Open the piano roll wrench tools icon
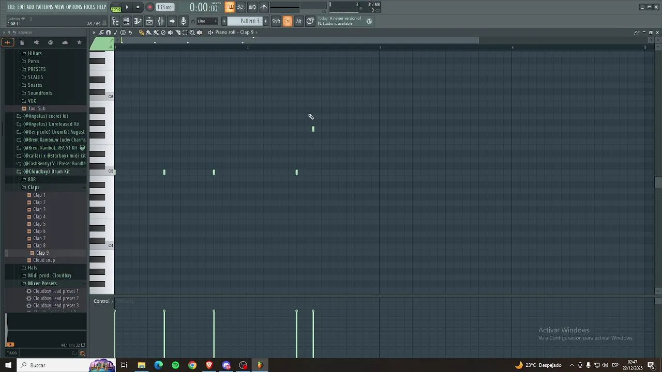This screenshot has height=372, width=662. (x=101, y=33)
